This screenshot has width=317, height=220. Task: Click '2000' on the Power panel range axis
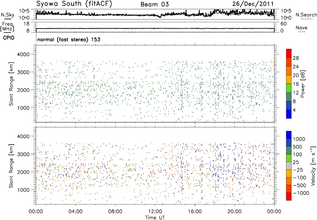tap(23, 90)
